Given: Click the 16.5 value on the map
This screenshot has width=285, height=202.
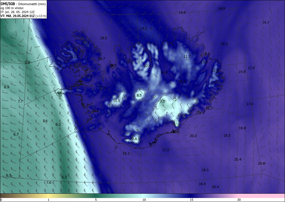Looking at the screenshot, I should point(224,44).
